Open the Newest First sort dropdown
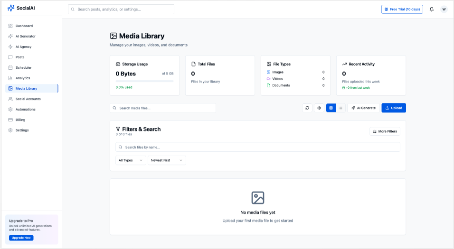The height and width of the screenshot is (249, 454). [x=167, y=160]
